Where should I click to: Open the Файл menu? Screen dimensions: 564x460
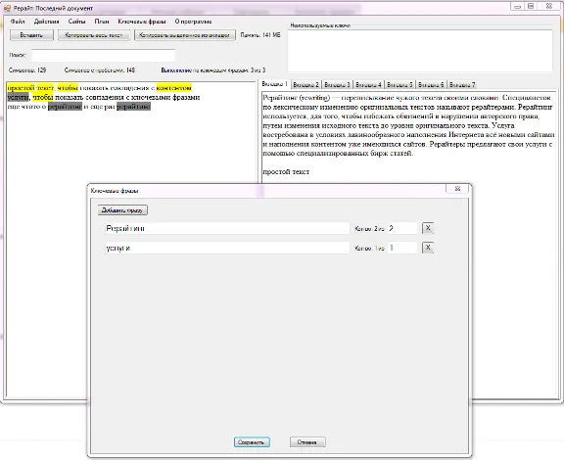[x=18, y=22]
